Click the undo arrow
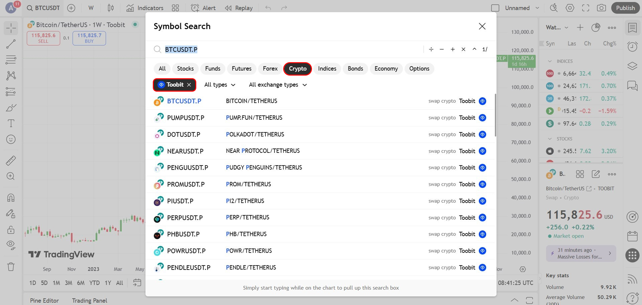The height and width of the screenshot is (305, 642). click(268, 8)
